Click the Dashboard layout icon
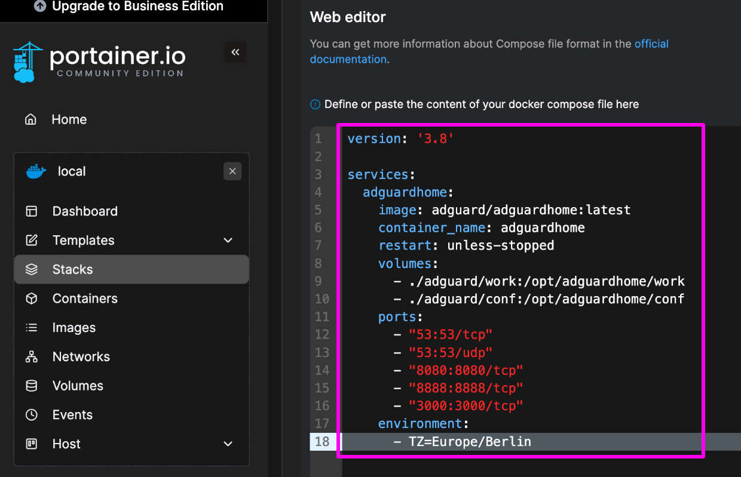The width and height of the screenshot is (741, 477). (x=32, y=211)
